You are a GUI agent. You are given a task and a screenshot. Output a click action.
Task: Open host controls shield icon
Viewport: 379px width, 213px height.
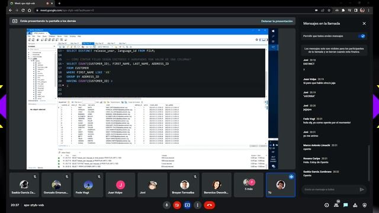coord(365,205)
